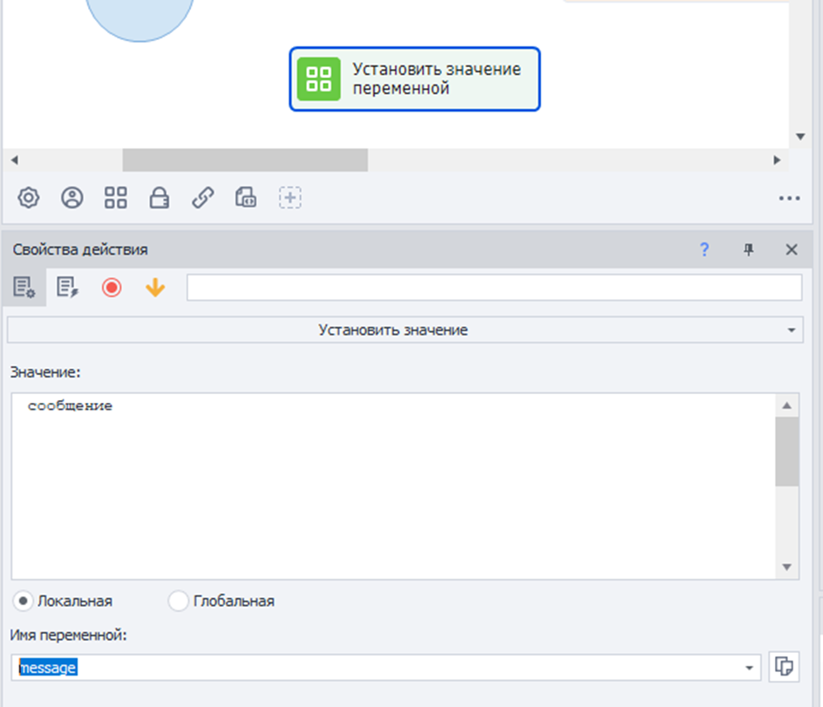Open the profile icon in bottom toolbar

[x=71, y=198]
